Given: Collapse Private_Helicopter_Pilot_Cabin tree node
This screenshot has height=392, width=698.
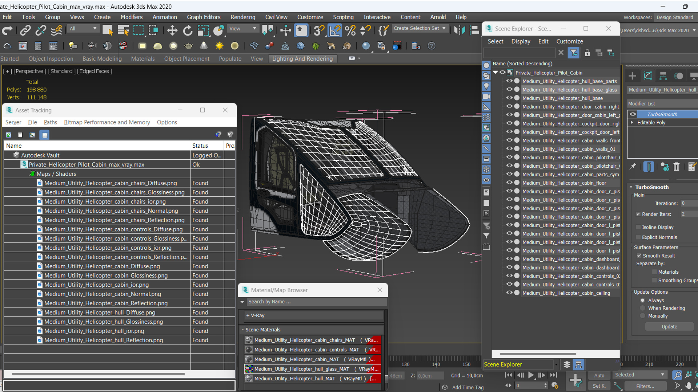Looking at the screenshot, I should tap(495, 72).
